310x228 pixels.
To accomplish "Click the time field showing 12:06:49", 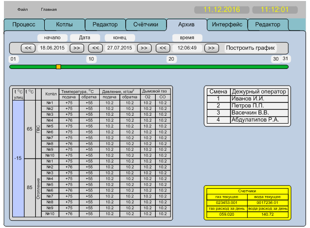I will point(187,48).
